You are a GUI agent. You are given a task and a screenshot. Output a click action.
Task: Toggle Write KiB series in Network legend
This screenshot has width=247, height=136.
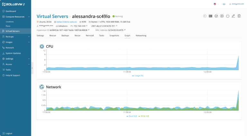coord(144,116)
